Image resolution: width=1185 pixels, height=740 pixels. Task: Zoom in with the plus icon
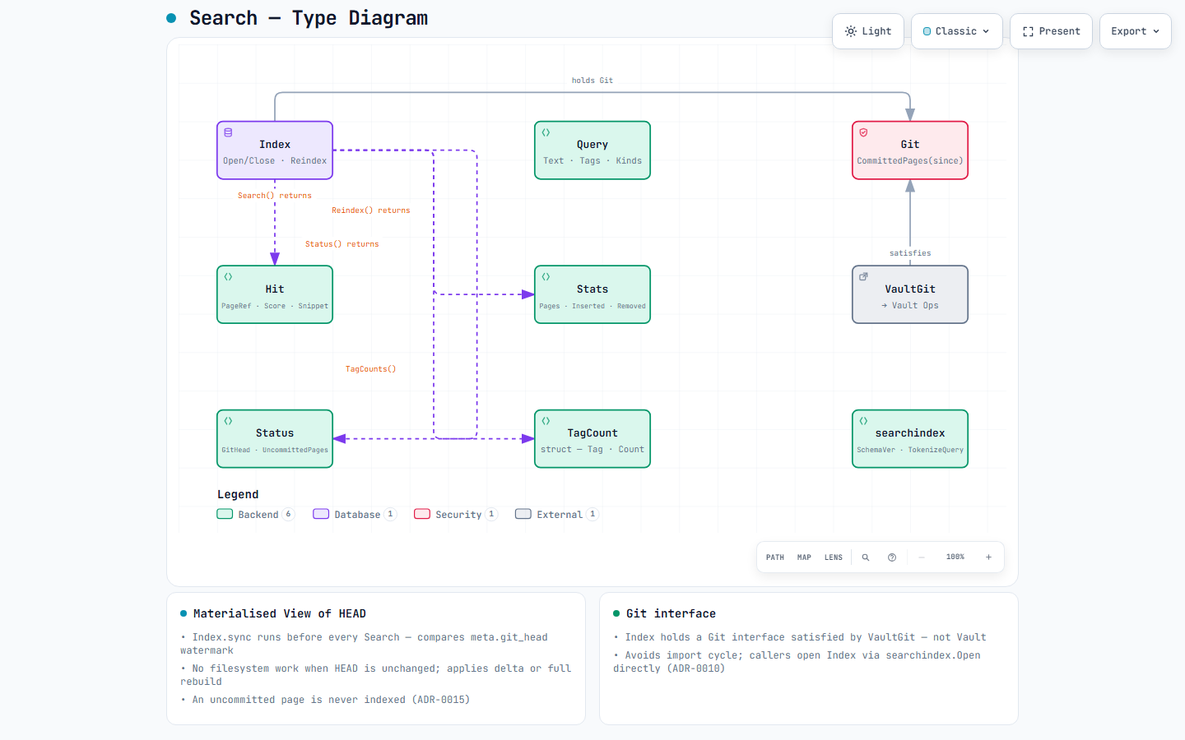pyautogui.click(x=989, y=557)
